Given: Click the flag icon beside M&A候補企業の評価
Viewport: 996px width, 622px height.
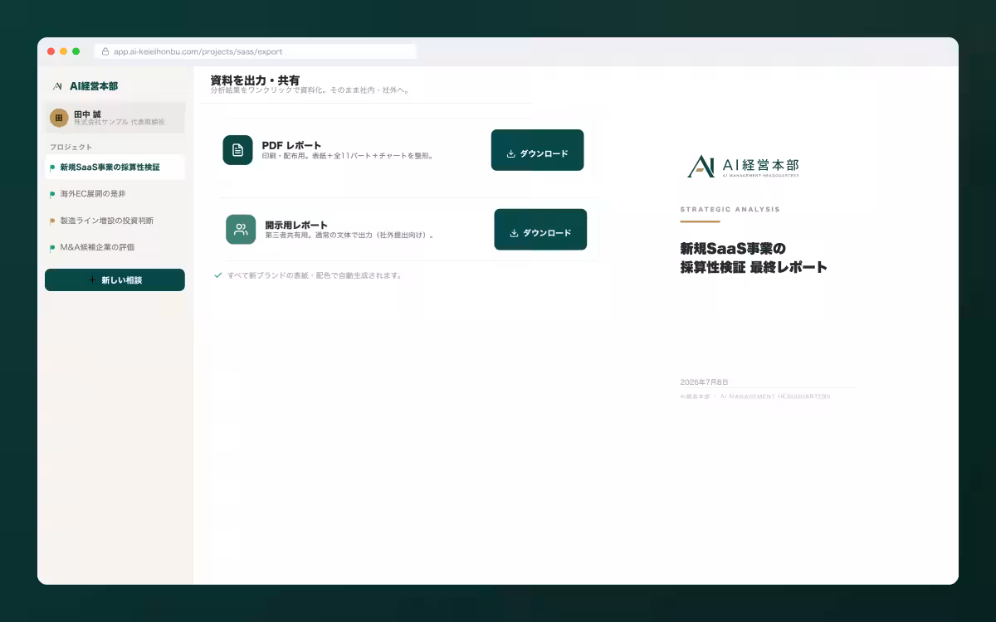Looking at the screenshot, I should tap(52, 247).
